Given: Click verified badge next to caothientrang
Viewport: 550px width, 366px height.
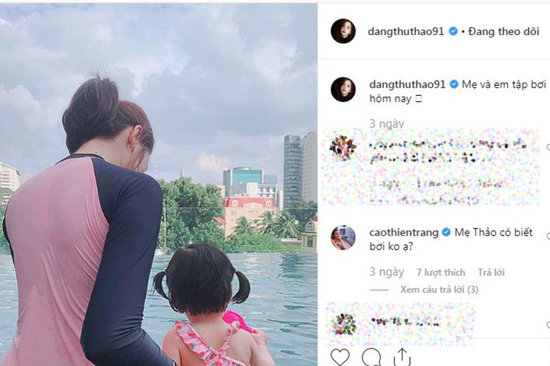Looking at the screenshot, I should coord(446,232).
